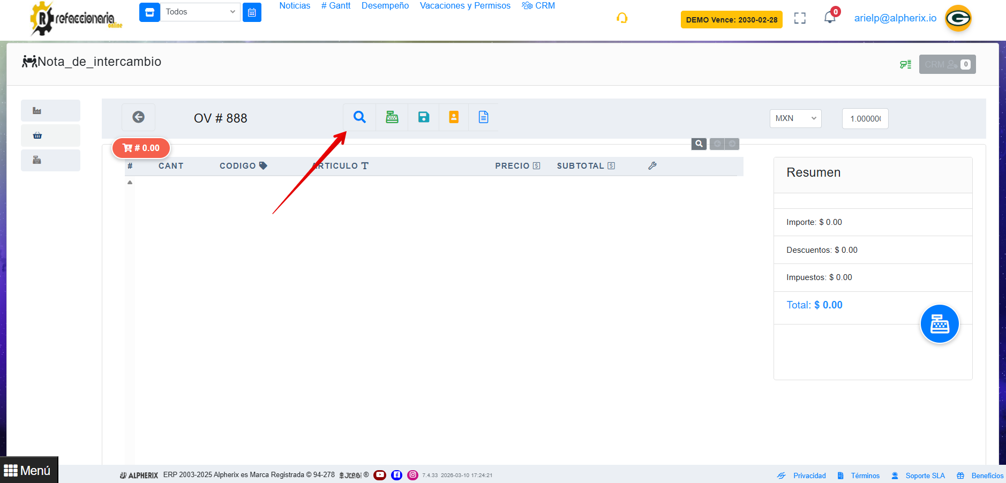Click the orange headset support icon
This screenshot has height=483, width=1006.
pyautogui.click(x=622, y=18)
